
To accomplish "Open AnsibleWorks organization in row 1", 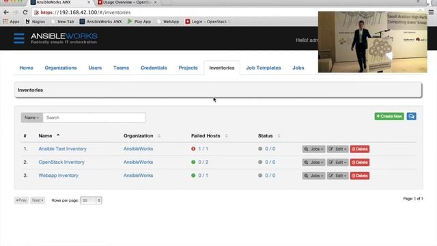I will point(138,149).
